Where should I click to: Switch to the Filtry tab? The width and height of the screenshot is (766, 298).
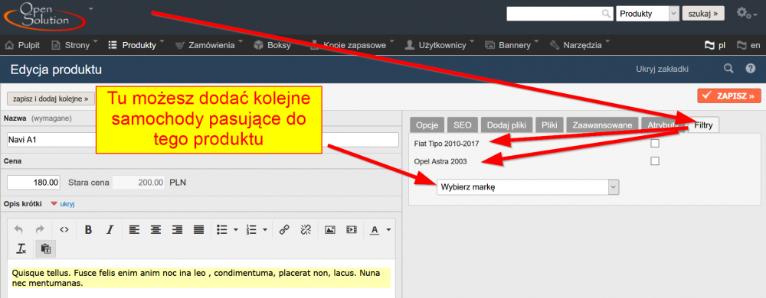click(703, 125)
